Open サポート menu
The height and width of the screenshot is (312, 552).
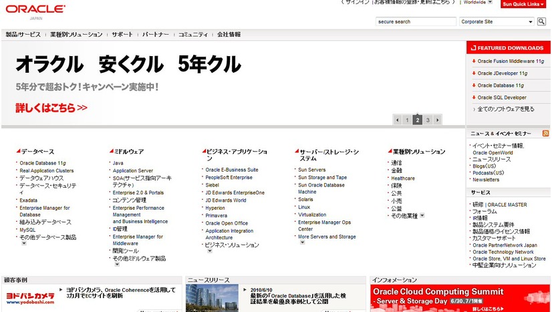point(122,35)
